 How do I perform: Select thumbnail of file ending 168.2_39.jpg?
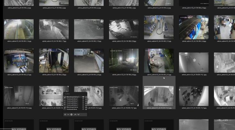89,61
